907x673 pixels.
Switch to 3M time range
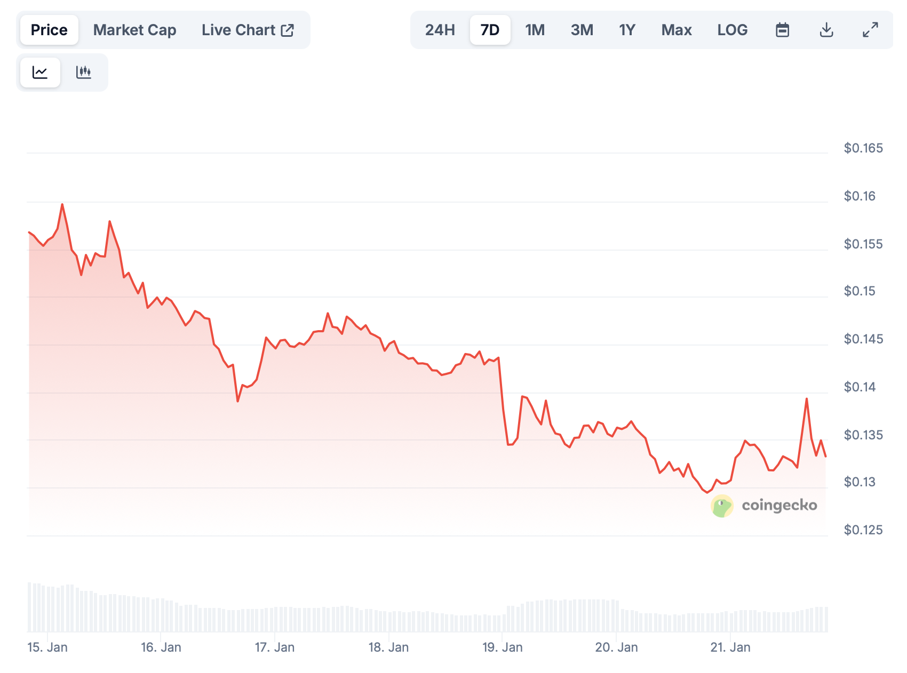tap(582, 30)
